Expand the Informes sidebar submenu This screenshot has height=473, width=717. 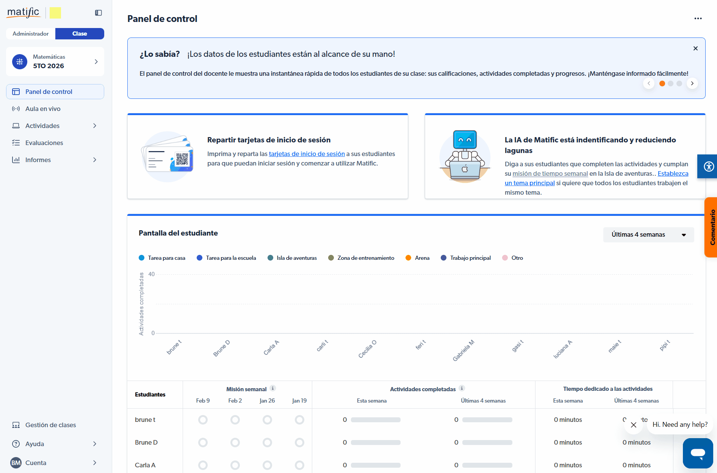95,160
